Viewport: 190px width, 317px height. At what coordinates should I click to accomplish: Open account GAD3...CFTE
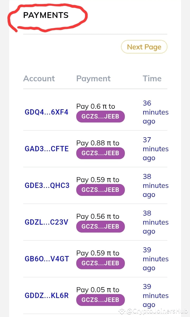click(x=47, y=149)
